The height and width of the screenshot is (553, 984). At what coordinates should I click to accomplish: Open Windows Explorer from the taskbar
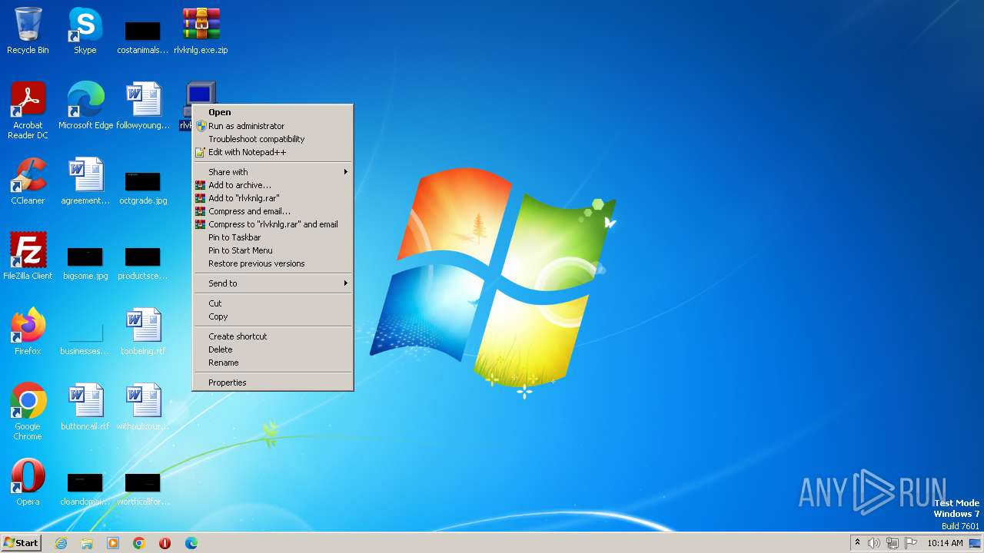[87, 543]
